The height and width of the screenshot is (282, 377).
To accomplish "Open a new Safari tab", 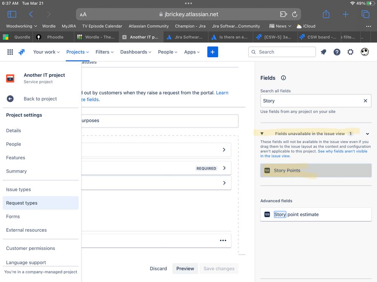I will (x=346, y=14).
